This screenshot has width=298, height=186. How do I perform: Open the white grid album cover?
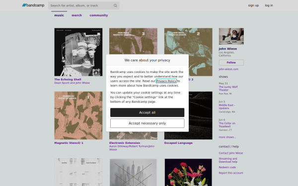[x=78, y=172]
